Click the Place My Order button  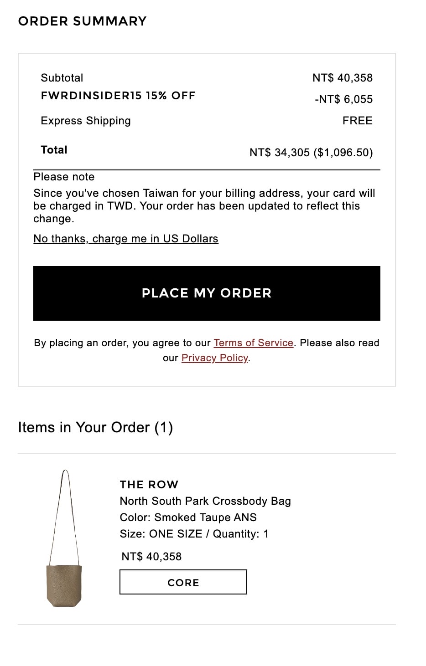pos(207,293)
